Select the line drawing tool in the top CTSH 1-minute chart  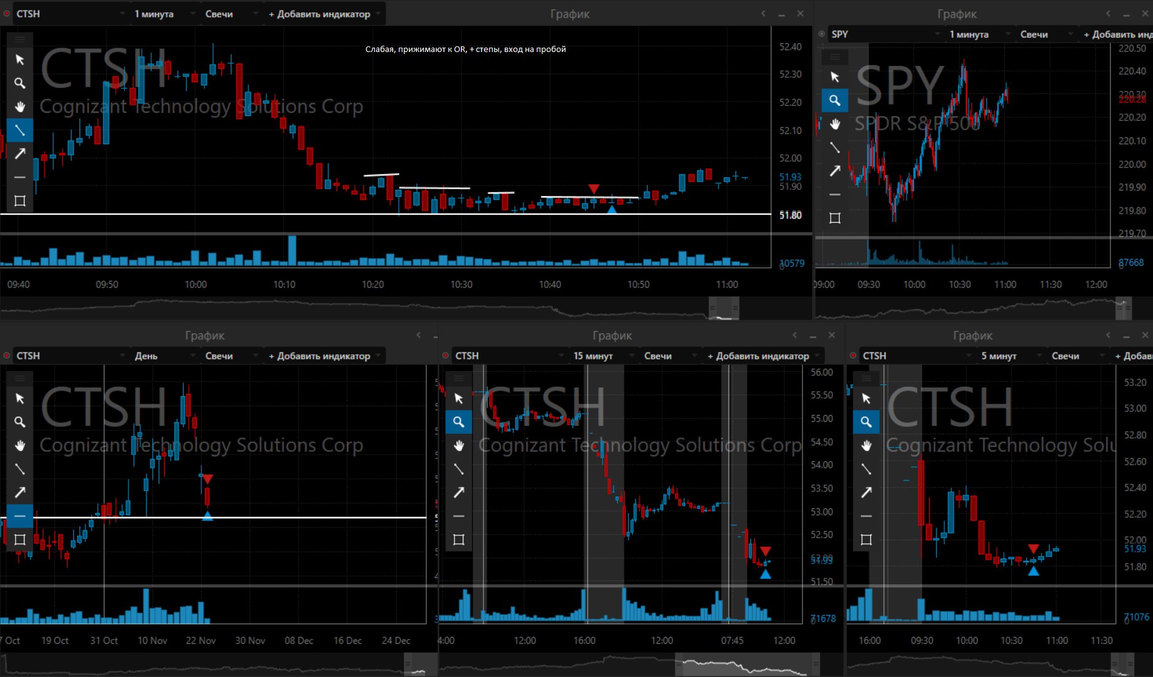click(19, 130)
